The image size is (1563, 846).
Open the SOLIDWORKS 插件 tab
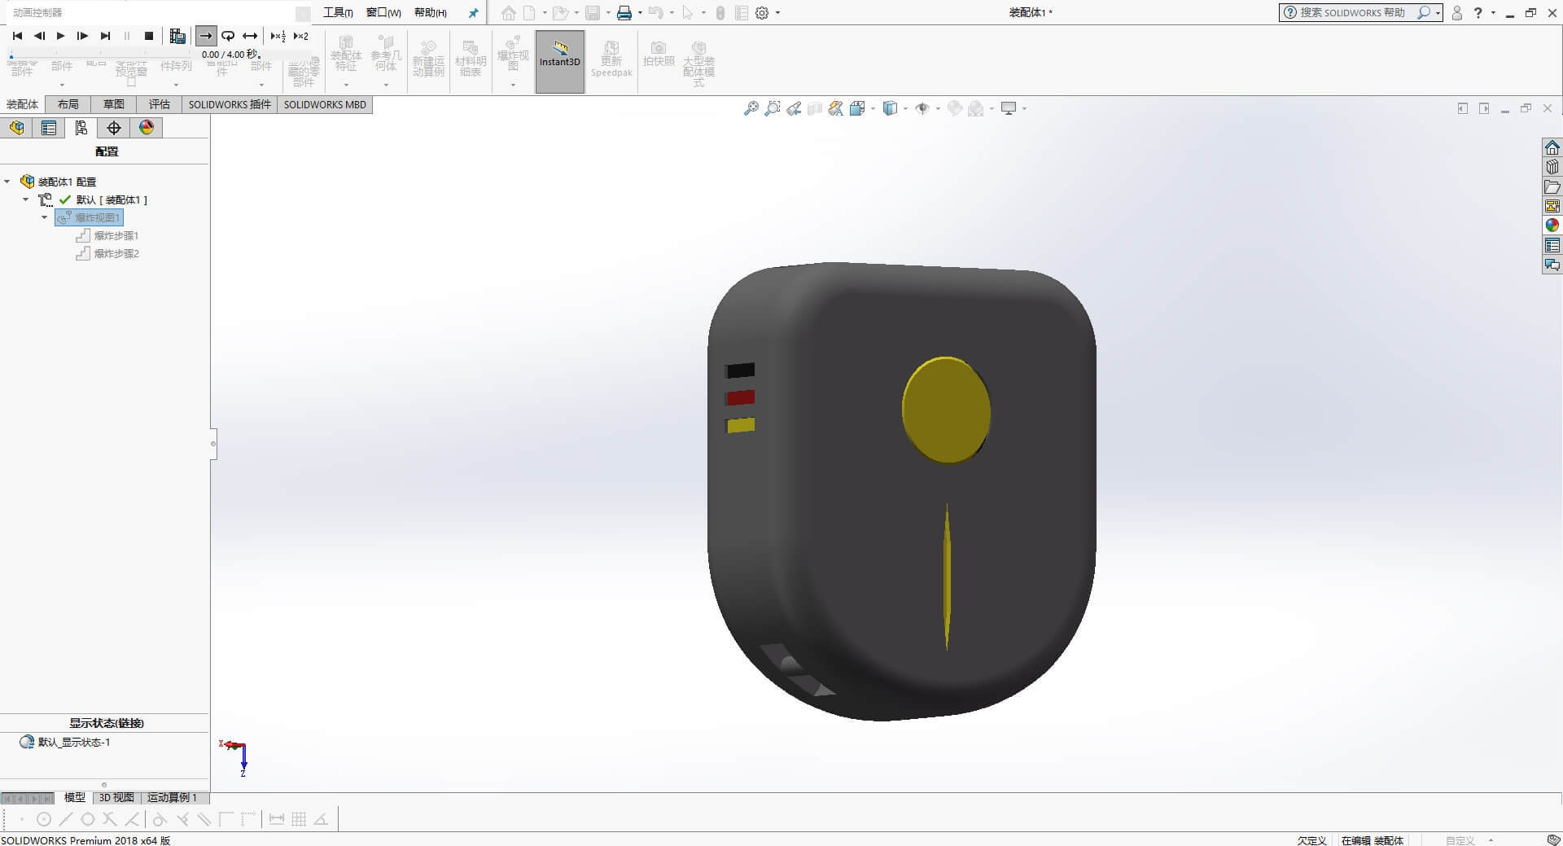[230, 104]
